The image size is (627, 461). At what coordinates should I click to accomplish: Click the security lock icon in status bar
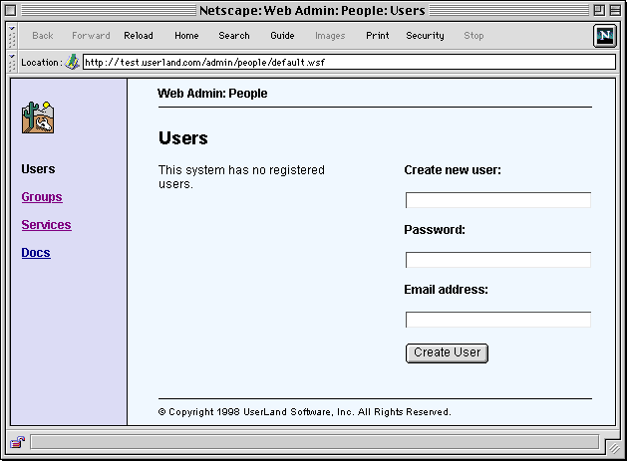(x=18, y=442)
